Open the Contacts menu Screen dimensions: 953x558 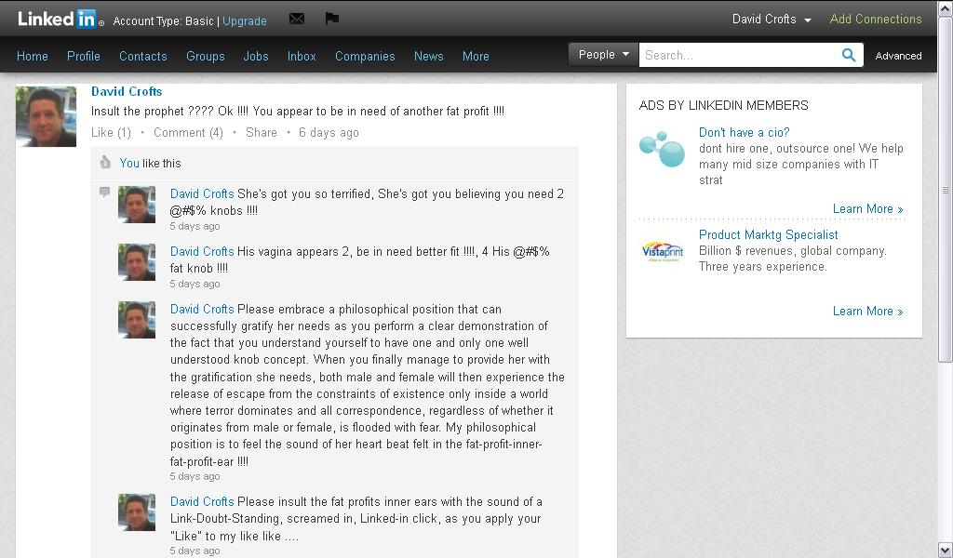(142, 56)
